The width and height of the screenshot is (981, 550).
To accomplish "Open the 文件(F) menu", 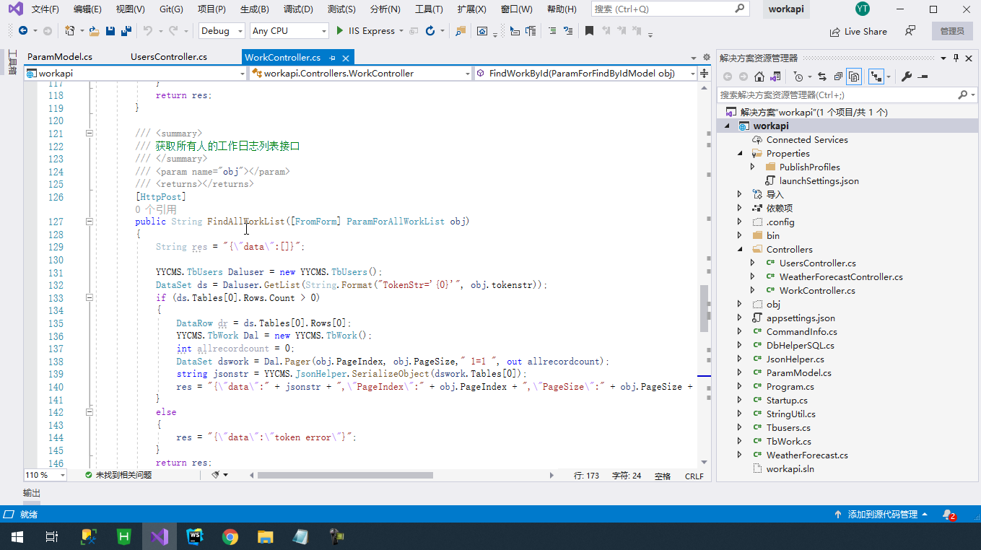I will 45,9.
